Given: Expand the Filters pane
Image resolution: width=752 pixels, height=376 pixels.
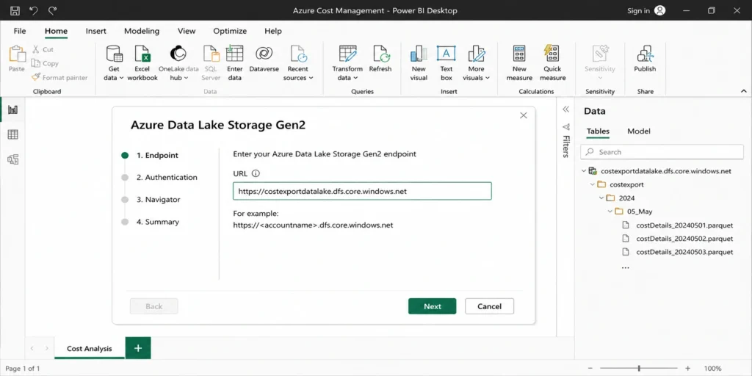Looking at the screenshot, I should [566, 109].
